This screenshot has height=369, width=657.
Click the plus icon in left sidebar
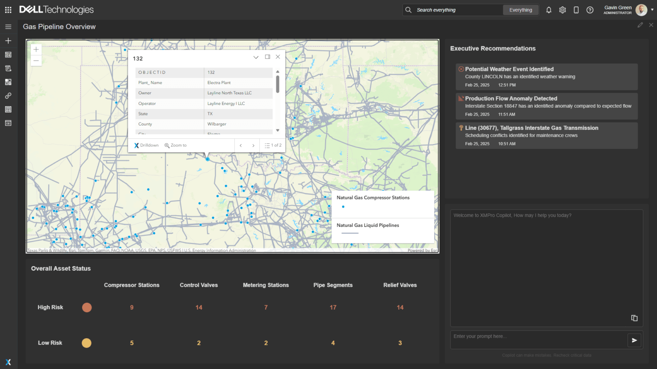point(8,41)
